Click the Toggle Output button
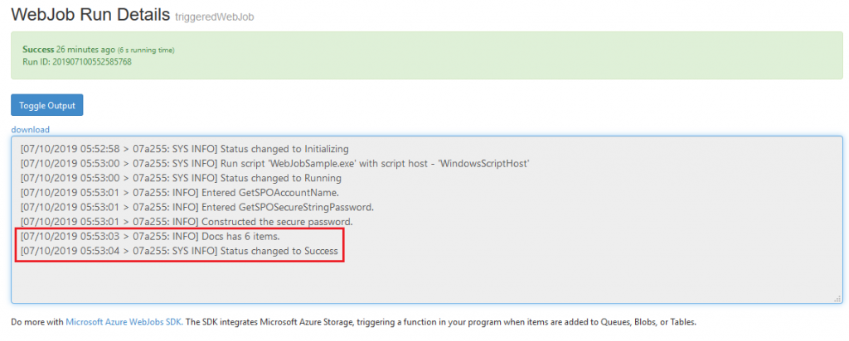 (47, 105)
